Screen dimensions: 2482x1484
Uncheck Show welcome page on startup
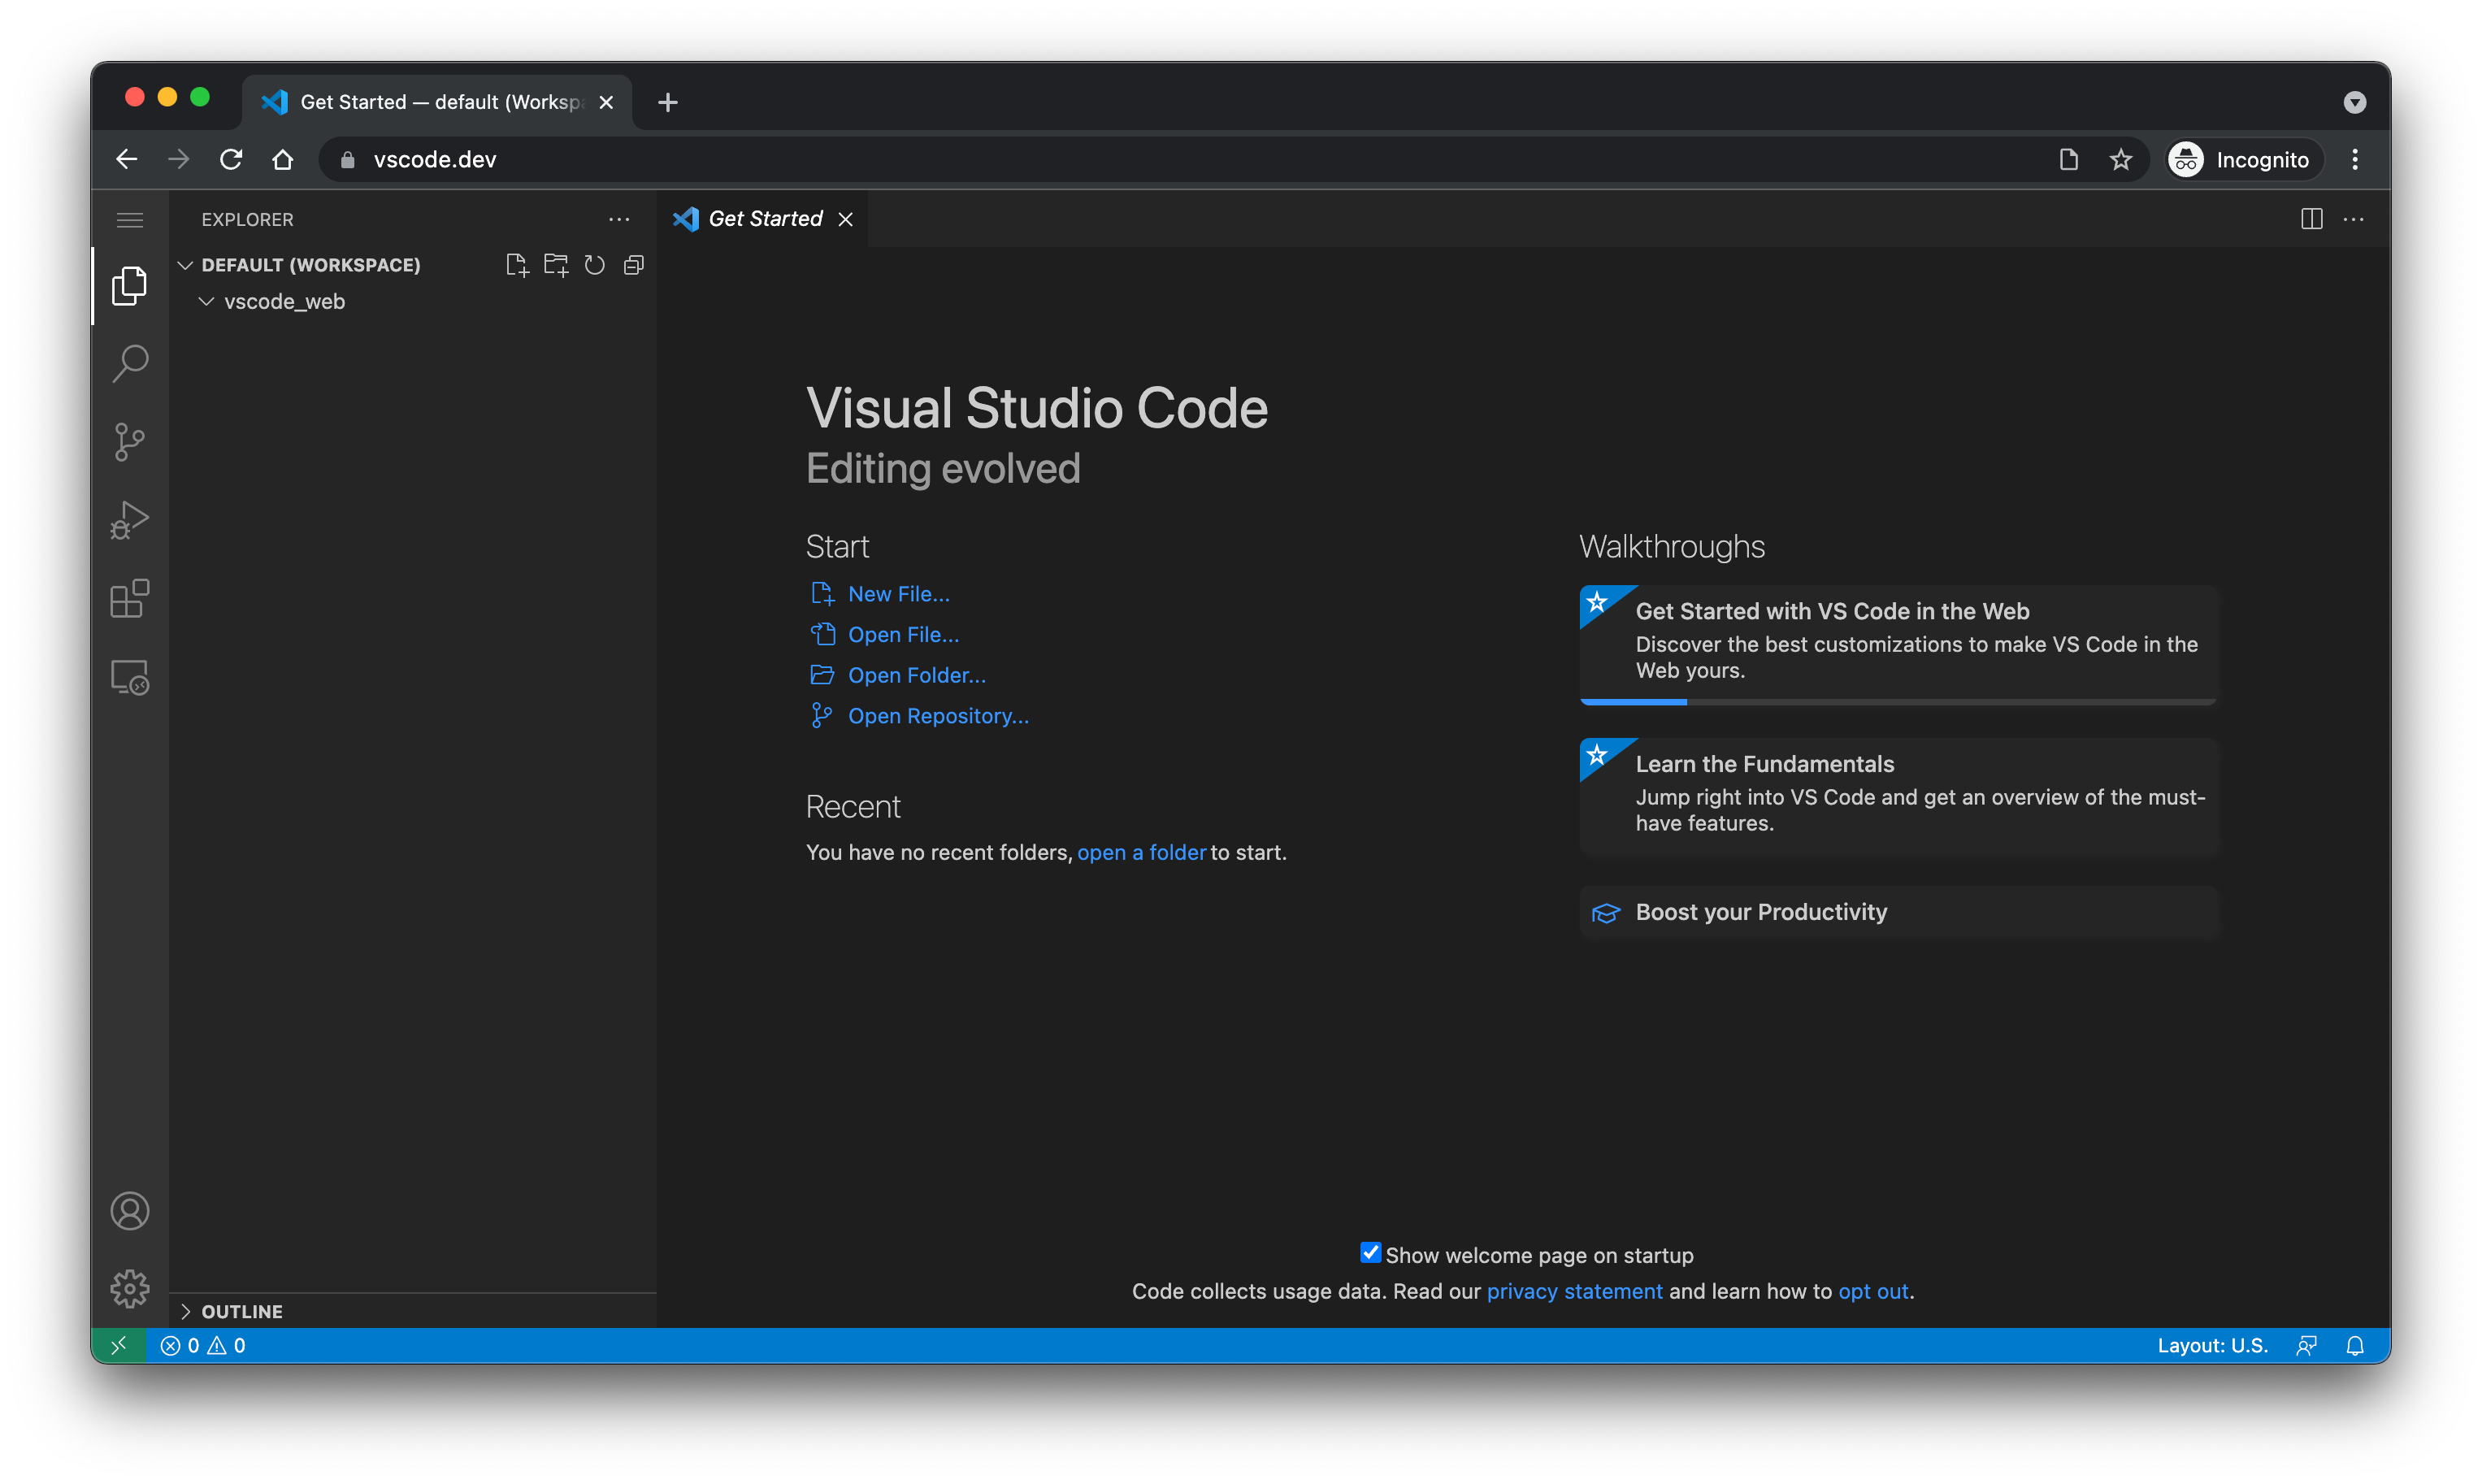(1370, 1253)
